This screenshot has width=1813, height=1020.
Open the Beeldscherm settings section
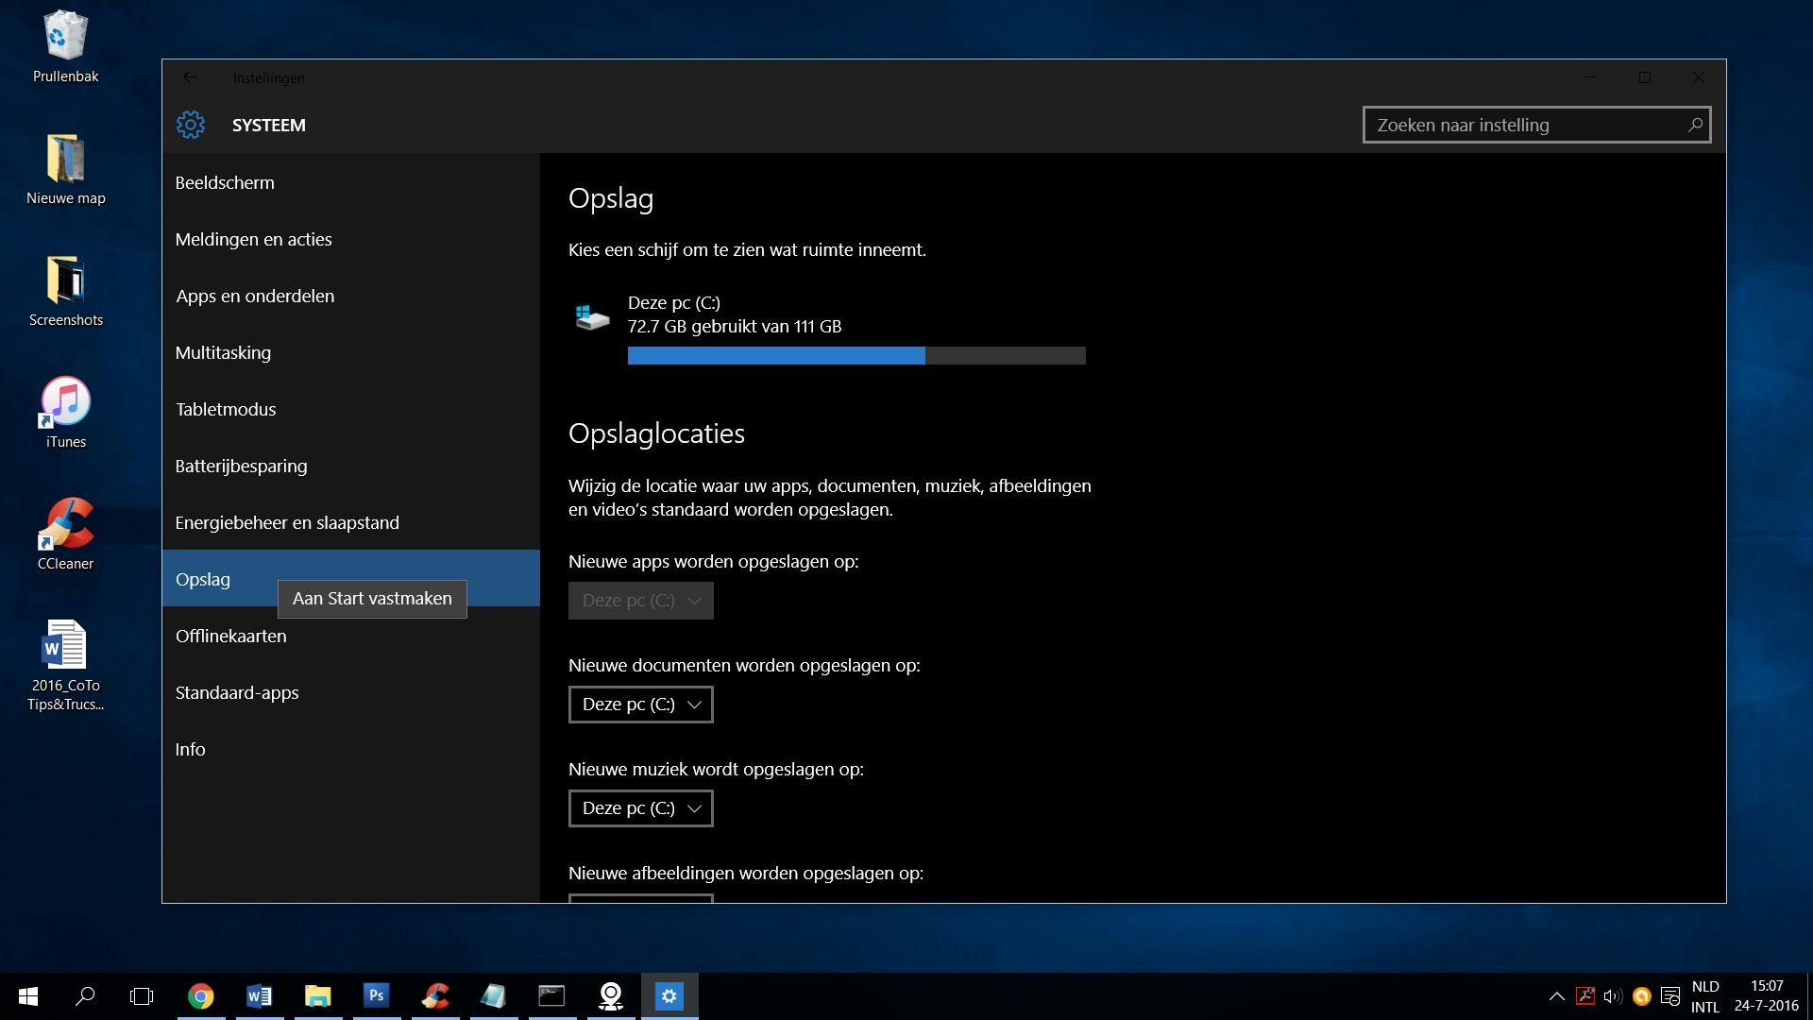(x=225, y=183)
